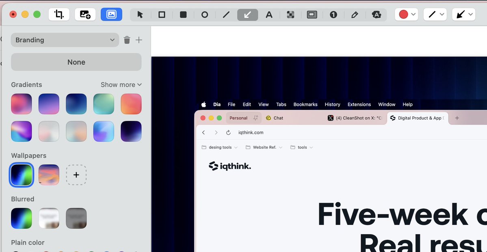Click the browser back arrow
The height and width of the screenshot is (252, 487).
(x=203, y=133)
